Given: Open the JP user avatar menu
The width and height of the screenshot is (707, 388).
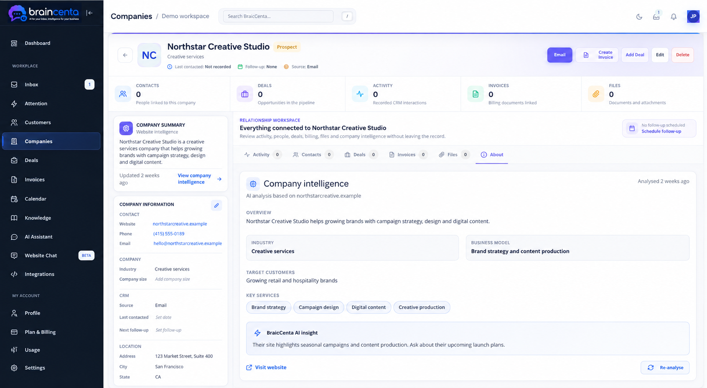Looking at the screenshot, I should click(693, 16).
